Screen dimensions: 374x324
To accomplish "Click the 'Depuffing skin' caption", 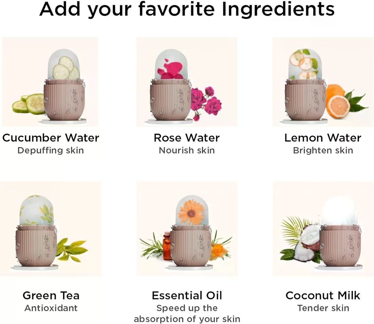I will point(51,150).
